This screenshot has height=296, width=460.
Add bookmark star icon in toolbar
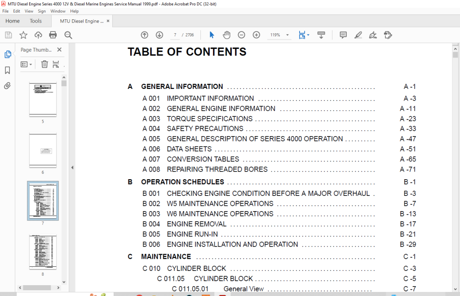23,35
